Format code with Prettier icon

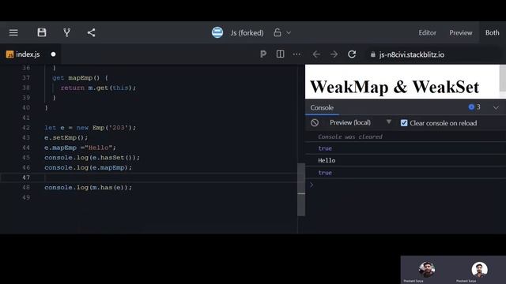tap(263, 54)
